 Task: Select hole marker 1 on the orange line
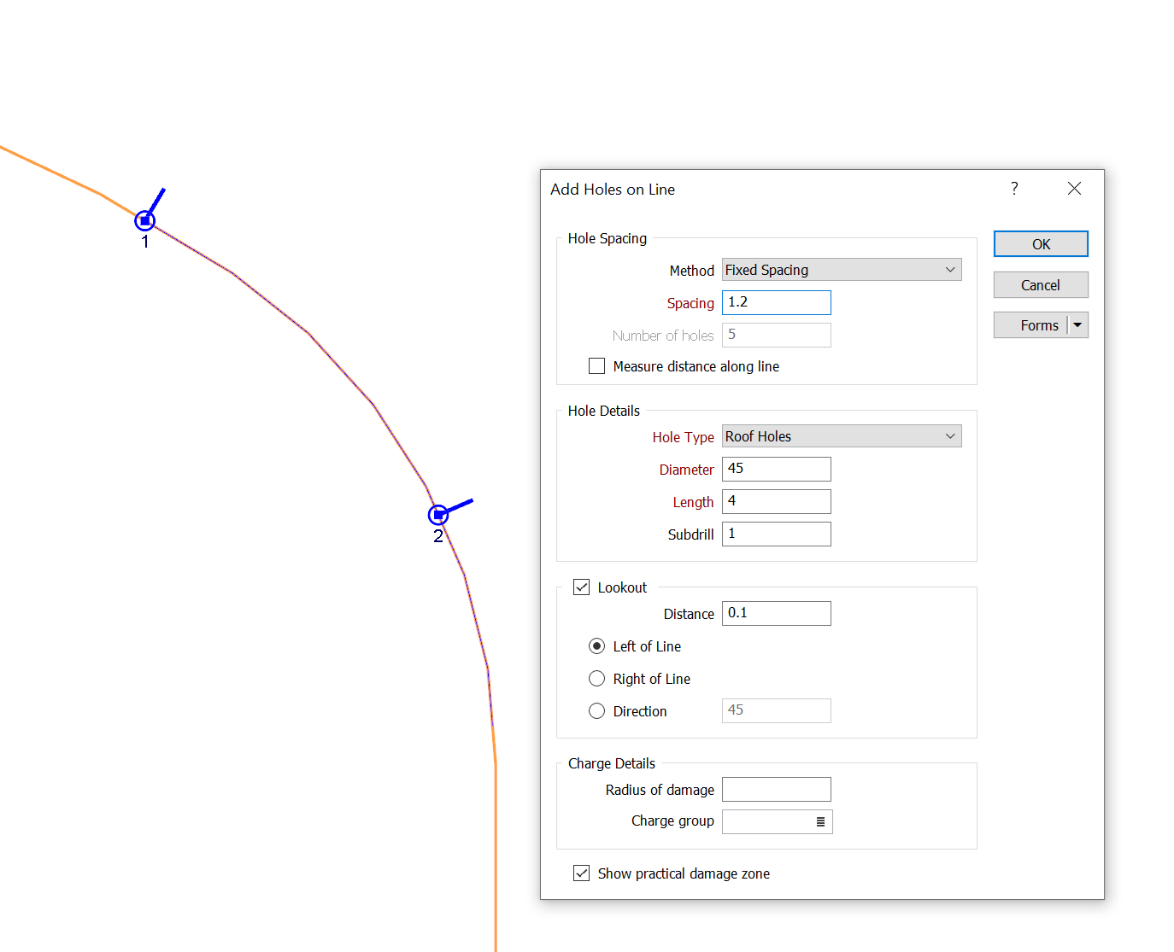(145, 220)
